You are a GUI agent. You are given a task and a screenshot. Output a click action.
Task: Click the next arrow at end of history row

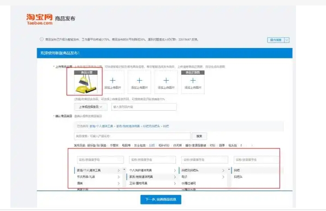point(252,146)
